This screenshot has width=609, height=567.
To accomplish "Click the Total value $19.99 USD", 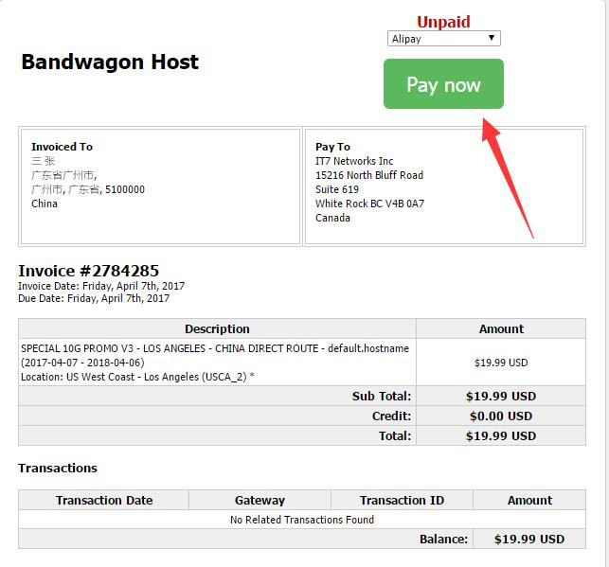I will click(x=501, y=435).
